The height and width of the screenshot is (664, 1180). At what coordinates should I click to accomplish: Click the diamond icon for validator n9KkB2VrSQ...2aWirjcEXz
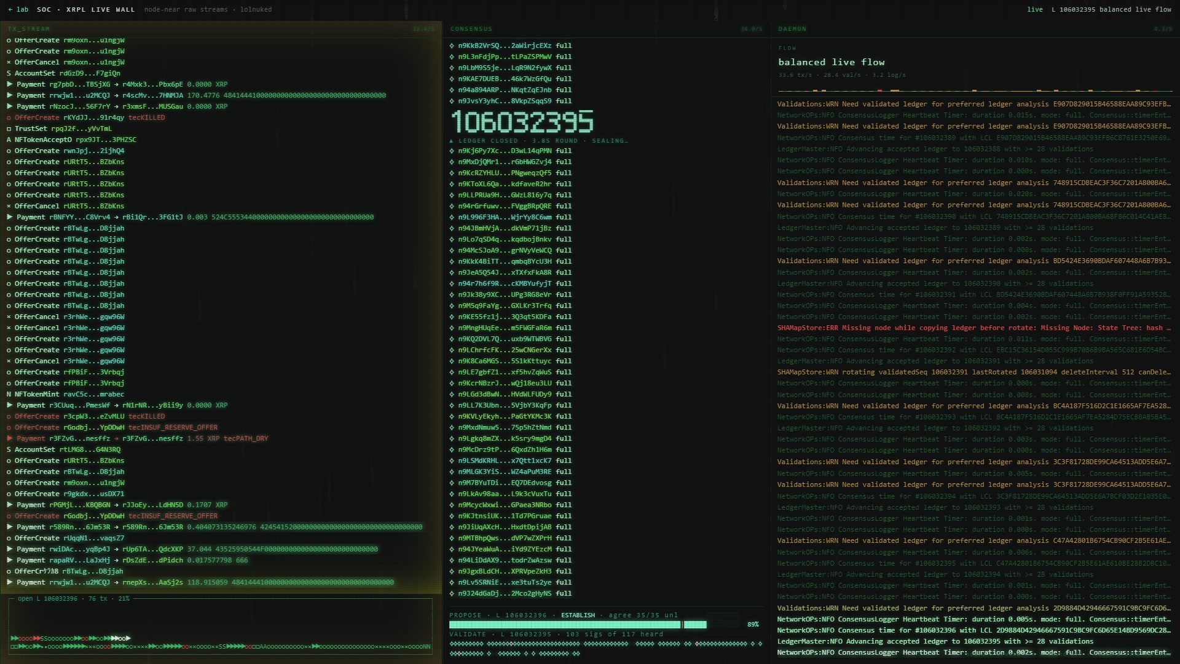pyautogui.click(x=452, y=45)
